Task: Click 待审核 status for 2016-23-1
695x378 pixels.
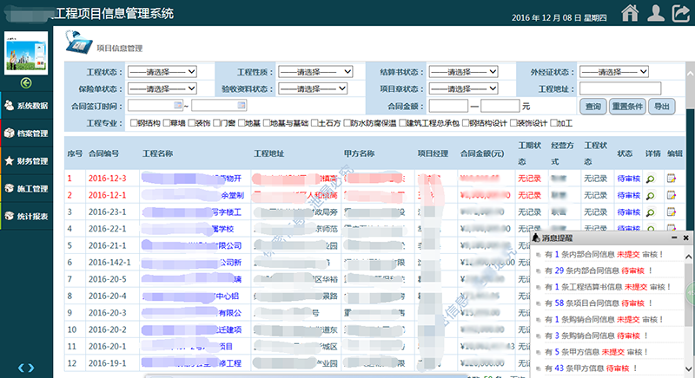Action: pyautogui.click(x=628, y=212)
